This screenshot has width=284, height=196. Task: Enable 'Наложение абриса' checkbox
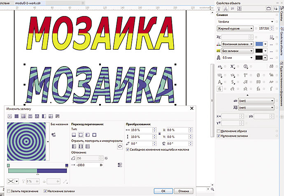pyautogui.click(x=218, y=131)
